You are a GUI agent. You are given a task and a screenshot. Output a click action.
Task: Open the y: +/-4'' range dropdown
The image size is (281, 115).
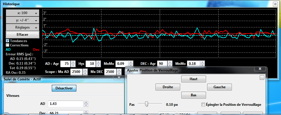[x=22, y=20]
